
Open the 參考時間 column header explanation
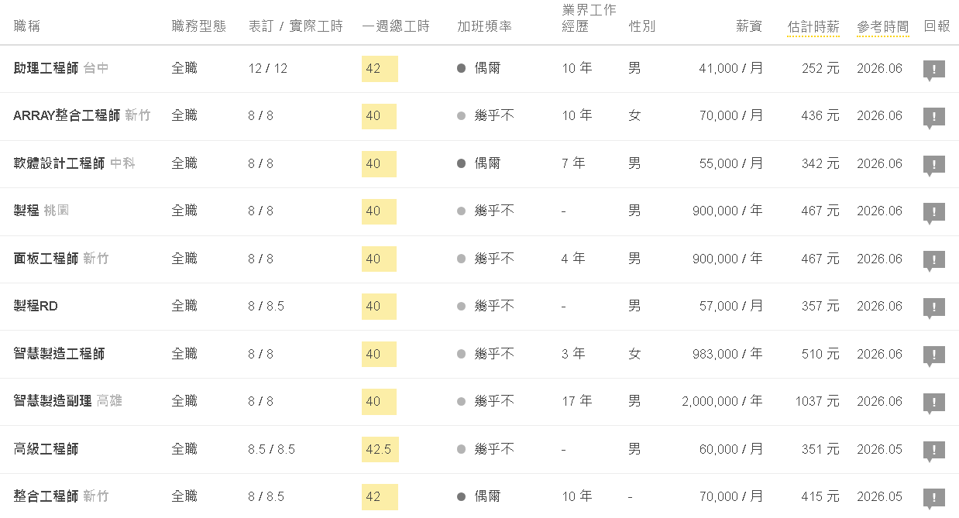click(x=883, y=27)
